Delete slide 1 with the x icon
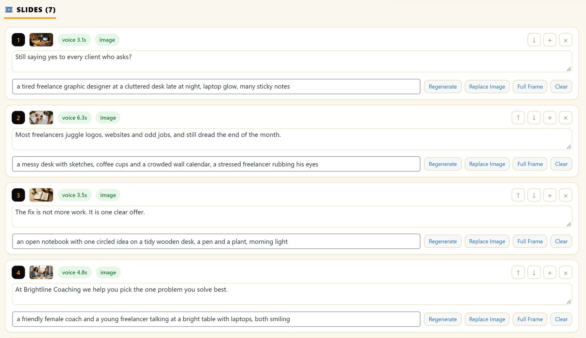Image resolution: width=586 pixels, height=338 pixels. (565, 40)
